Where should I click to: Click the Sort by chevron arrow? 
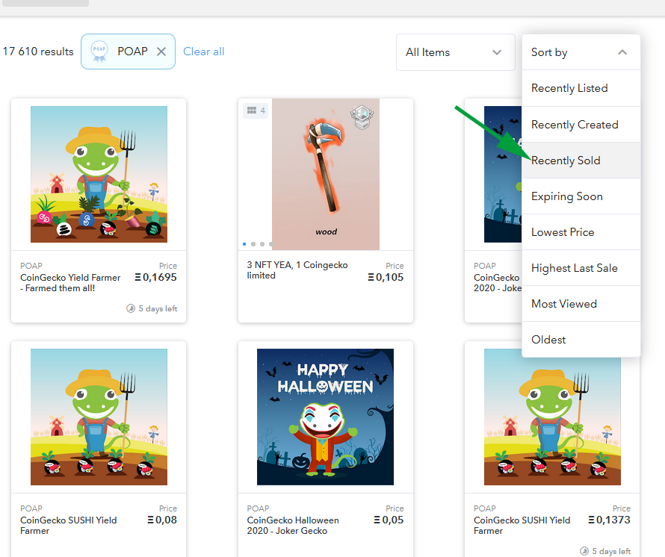click(622, 52)
